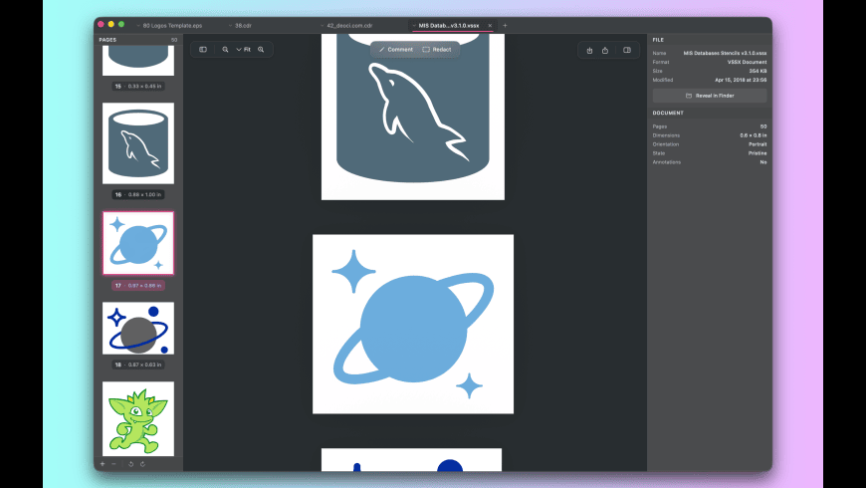Click the 'Pristine' state value
The width and height of the screenshot is (866, 488).
(x=758, y=153)
